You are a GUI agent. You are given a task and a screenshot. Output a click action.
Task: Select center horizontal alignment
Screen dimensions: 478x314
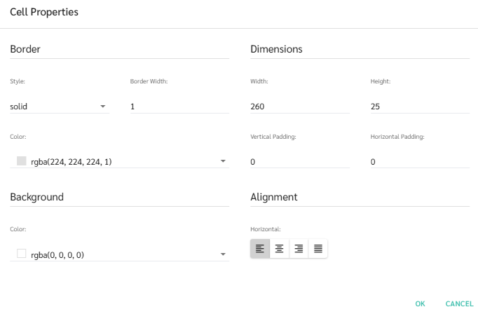(x=280, y=248)
